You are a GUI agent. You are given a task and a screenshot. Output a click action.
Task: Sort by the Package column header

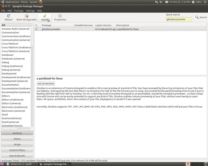tap(57, 25)
